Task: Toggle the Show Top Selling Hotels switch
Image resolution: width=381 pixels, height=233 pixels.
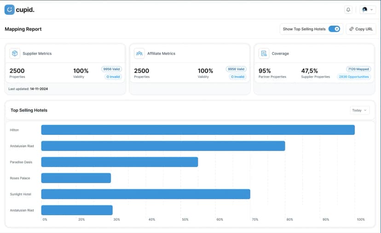Action: coord(334,29)
